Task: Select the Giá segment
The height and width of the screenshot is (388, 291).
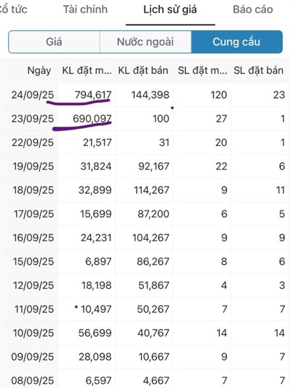Action: click(x=54, y=42)
